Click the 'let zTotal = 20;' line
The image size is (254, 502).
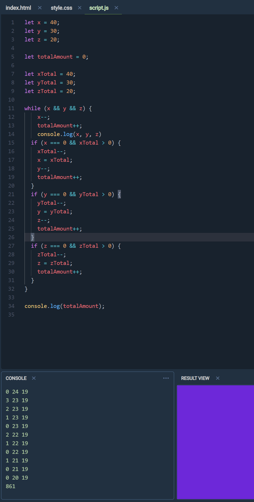(50, 91)
